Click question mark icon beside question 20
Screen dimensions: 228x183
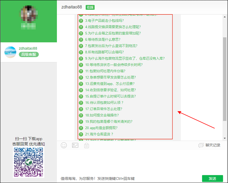coord(81,128)
